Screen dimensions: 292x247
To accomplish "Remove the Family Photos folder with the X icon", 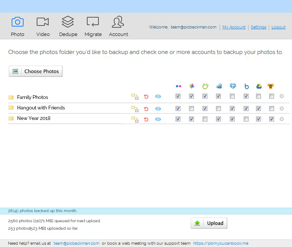I will (x=282, y=96).
